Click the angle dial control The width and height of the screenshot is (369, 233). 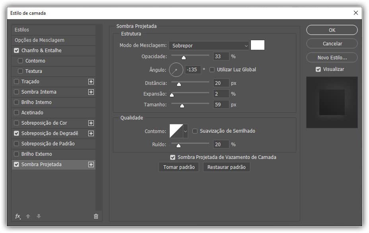(176, 70)
